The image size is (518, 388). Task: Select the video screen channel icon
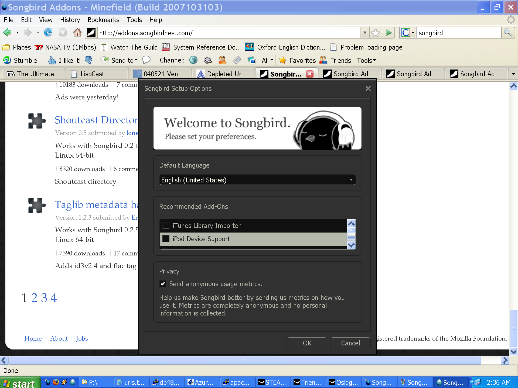click(x=251, y=60)
